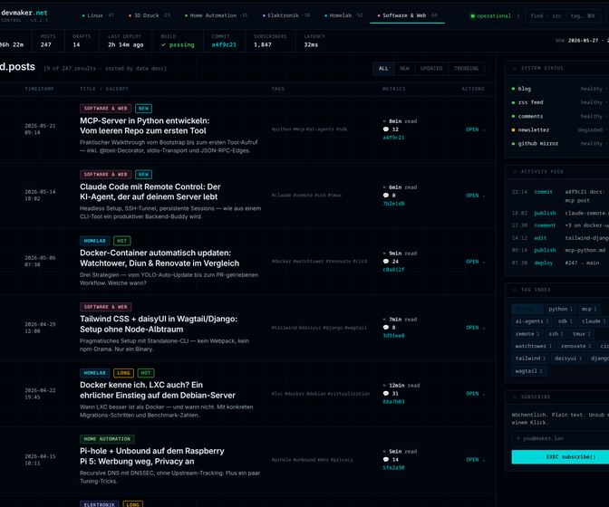Image resolution: width=609 pixels, height=507 pixels.
Task: Click OPEN action for Docker-Container updaten post
Action: click(x=475, y=262)
